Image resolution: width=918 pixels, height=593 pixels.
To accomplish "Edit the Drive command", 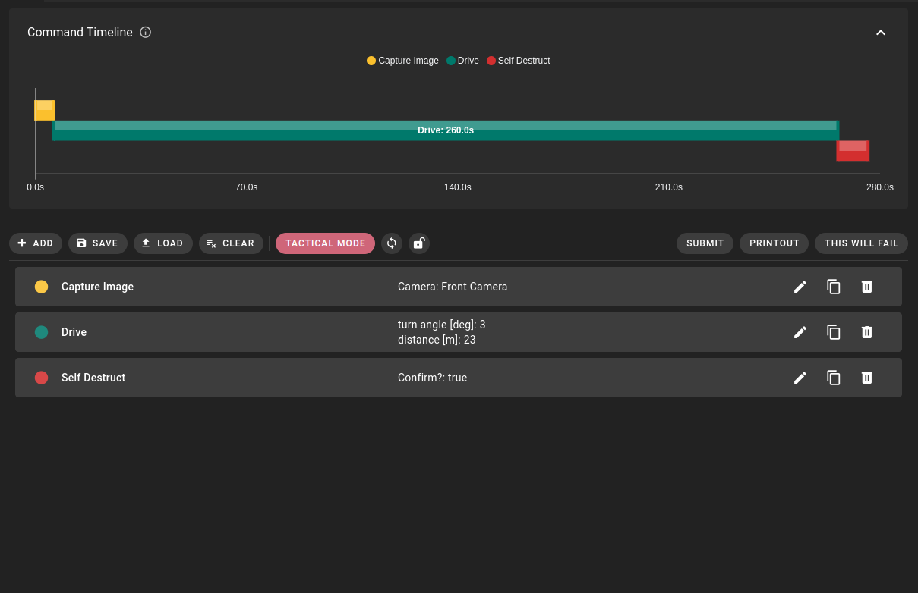I will point(800,332).
